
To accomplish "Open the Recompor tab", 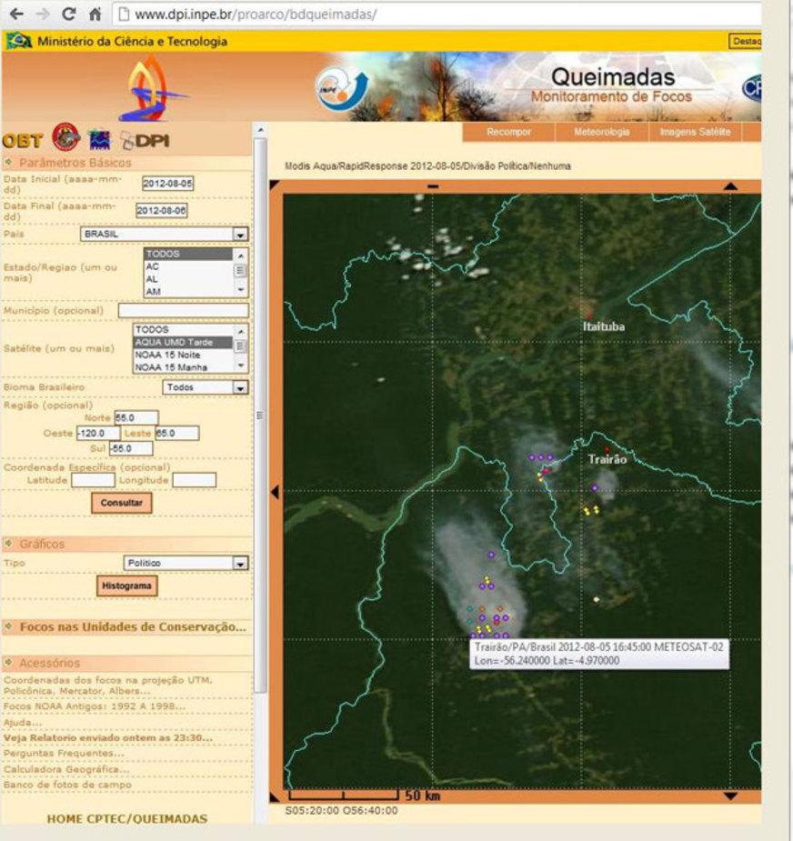I will [508, 132].
